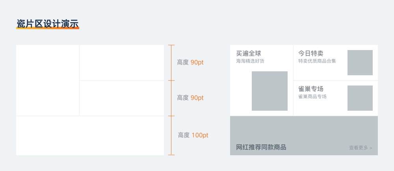Click the 买遍全球 tile title
The width and height of the screenshot is (394, 171).
click(x=249, y=54)
